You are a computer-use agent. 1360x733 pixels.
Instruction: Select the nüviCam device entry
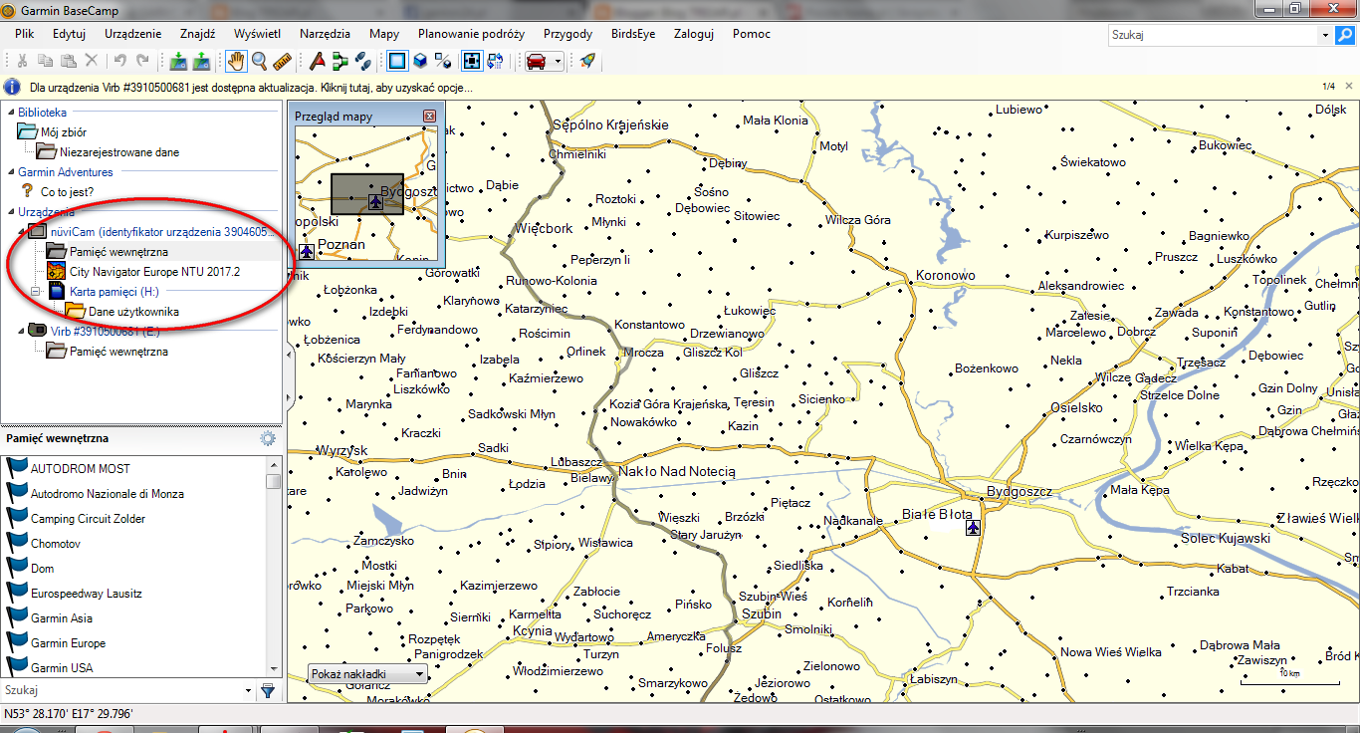point(160,232)
